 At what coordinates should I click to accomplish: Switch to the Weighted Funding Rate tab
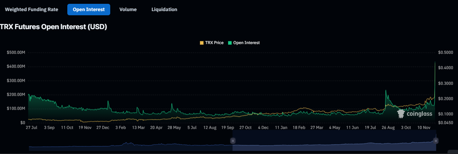(x=31, y=10)
